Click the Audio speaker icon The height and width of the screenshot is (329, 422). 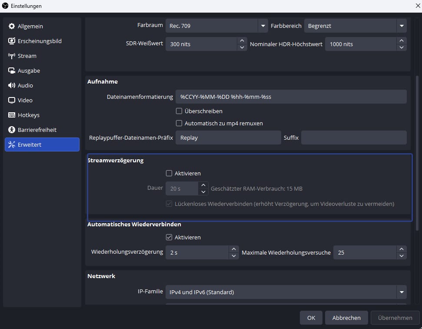click(12, 85)
